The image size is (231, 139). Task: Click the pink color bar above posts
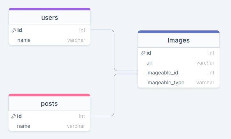(x=49, y=95)
